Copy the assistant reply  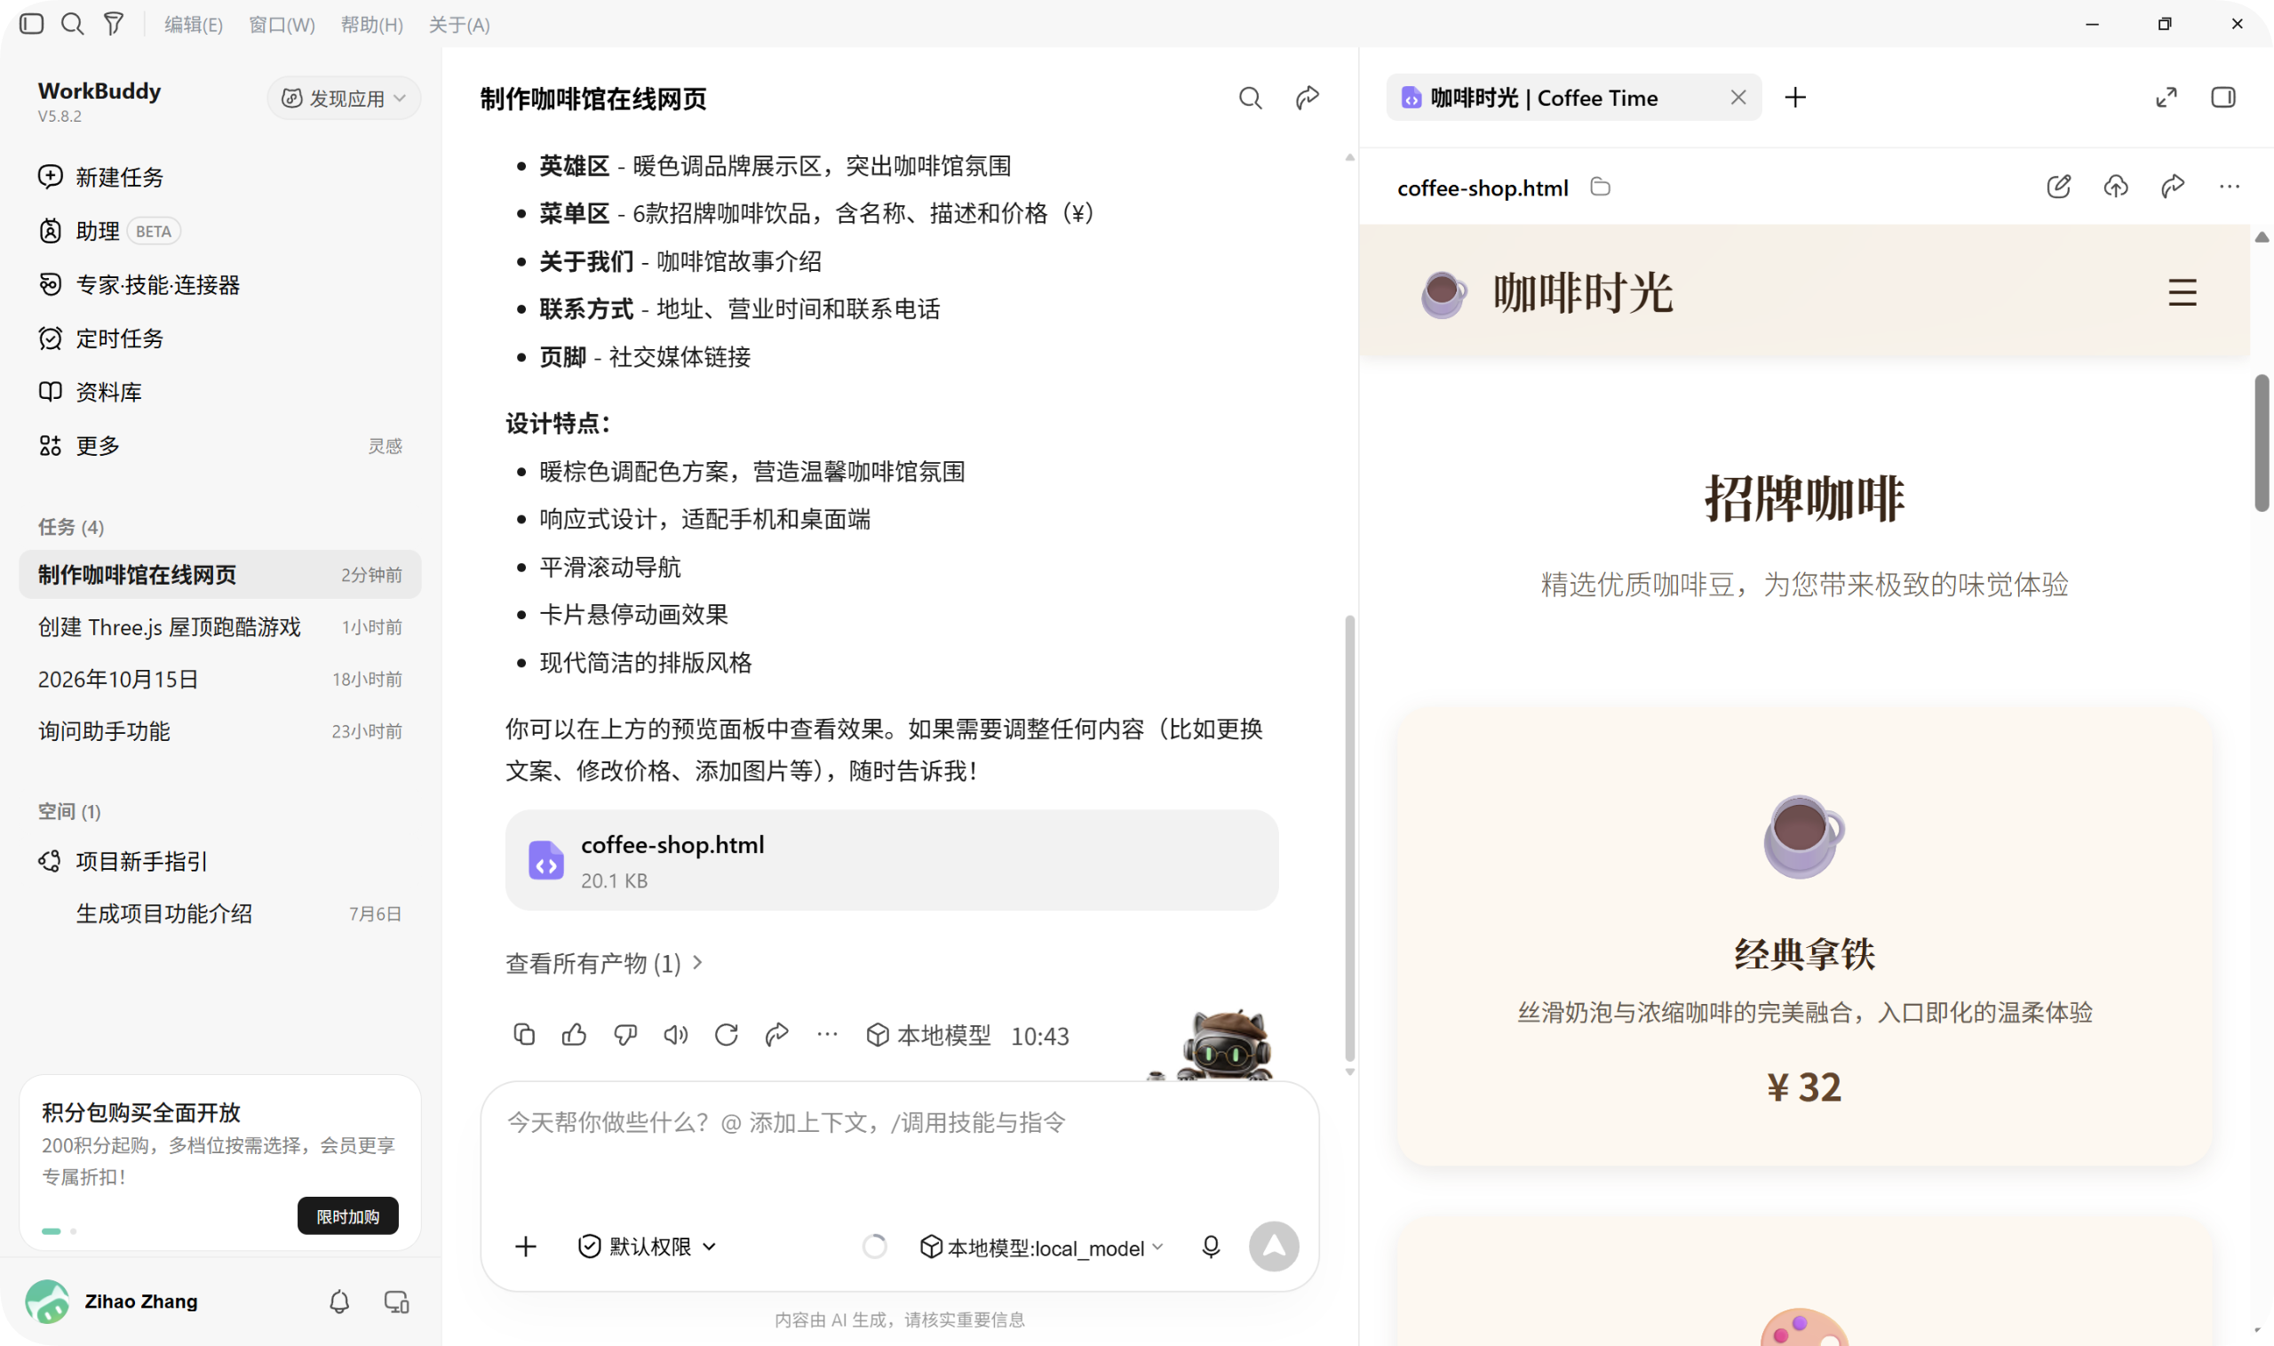tap(524, 1034)
